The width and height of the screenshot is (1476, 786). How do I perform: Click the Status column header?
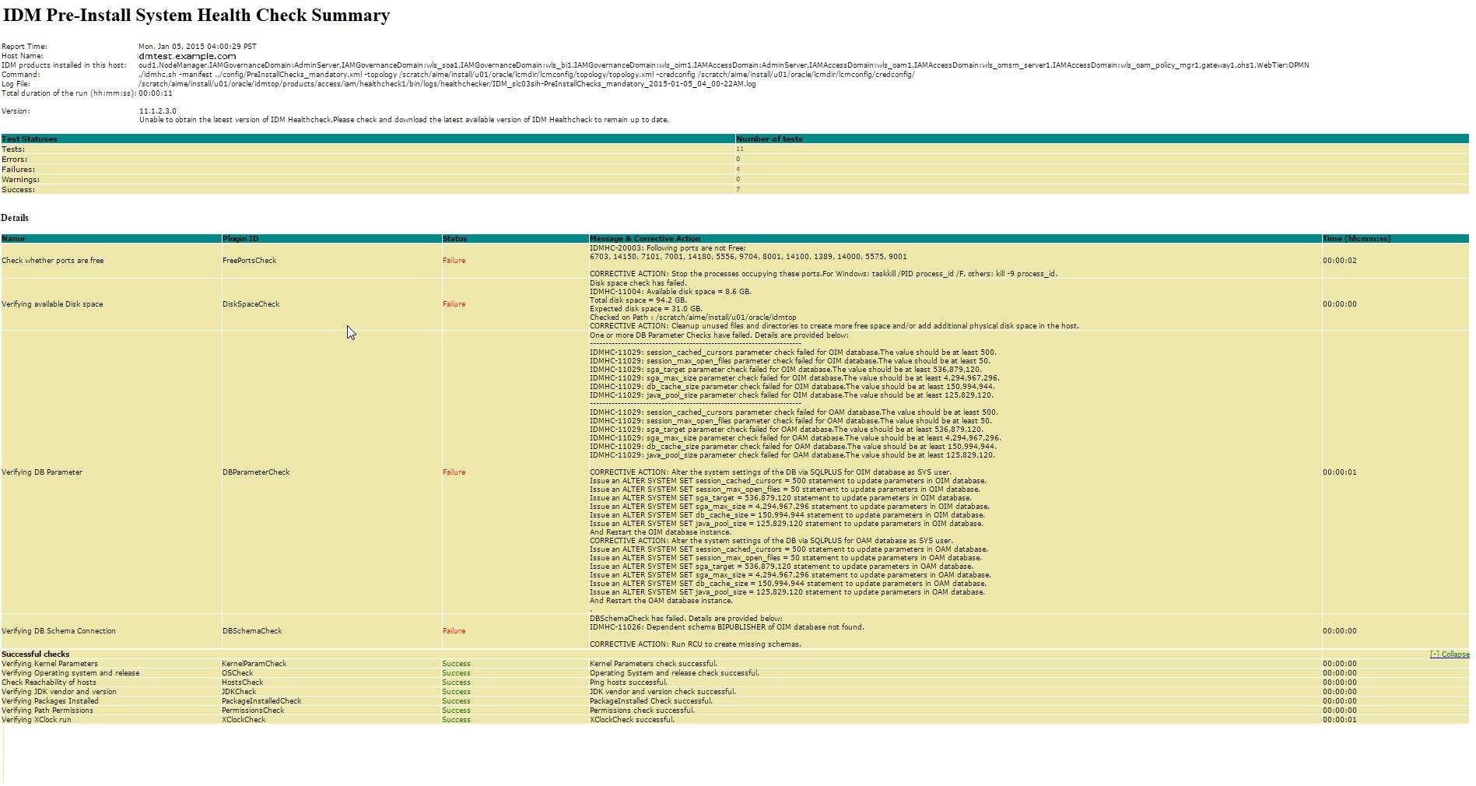[x=455, y=239]
